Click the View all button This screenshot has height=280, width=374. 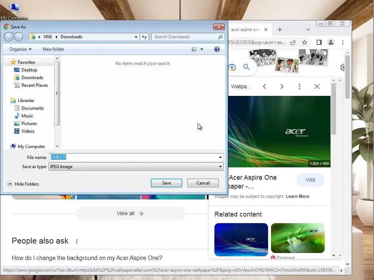coord(130,213)
